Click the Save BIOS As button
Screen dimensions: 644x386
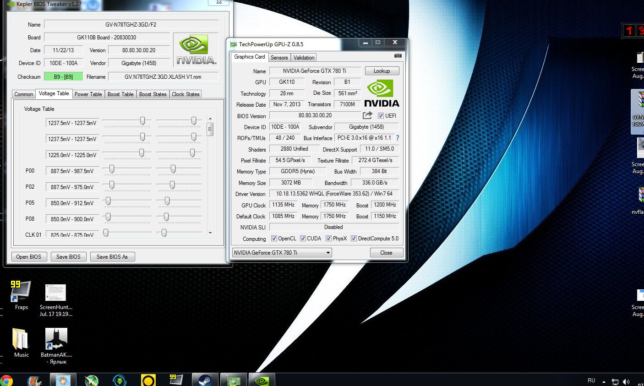click(112, 257)
